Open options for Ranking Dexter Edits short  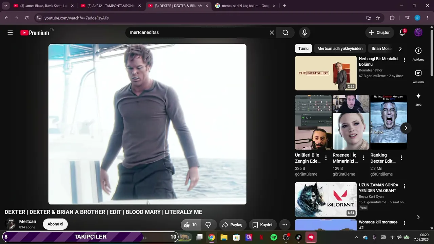(x=401, y=158)
